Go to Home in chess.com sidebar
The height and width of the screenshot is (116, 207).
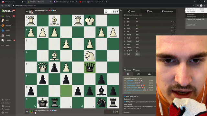tap(8, 16)
